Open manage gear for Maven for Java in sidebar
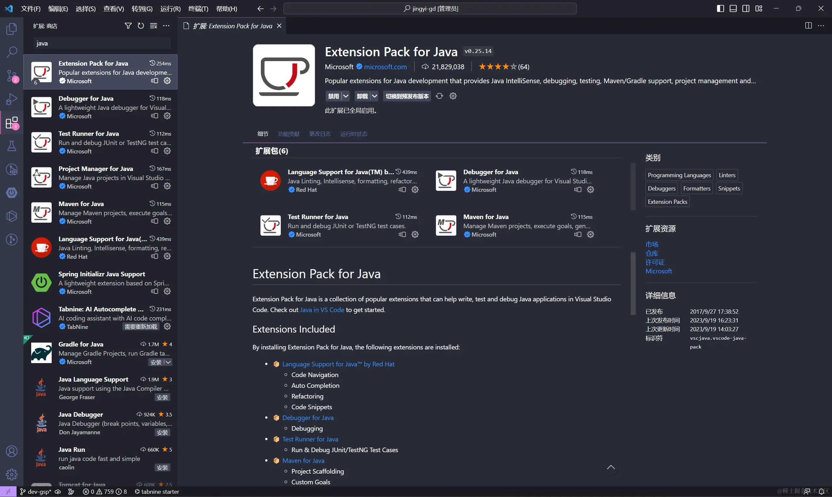The image size is (832, 497). coord(167,221)
